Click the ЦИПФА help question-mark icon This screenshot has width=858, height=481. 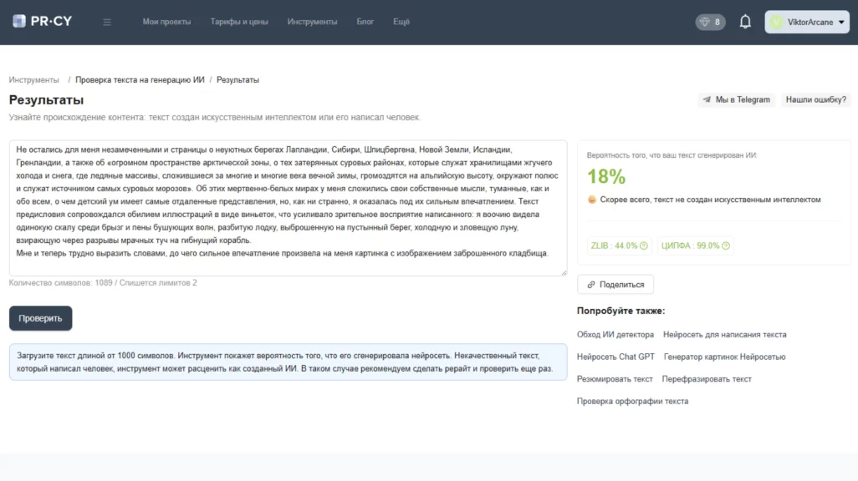[x=726, y=246]
